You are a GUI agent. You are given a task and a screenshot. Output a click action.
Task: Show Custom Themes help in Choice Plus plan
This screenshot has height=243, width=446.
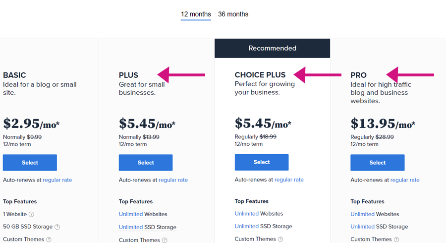point(280,239)
